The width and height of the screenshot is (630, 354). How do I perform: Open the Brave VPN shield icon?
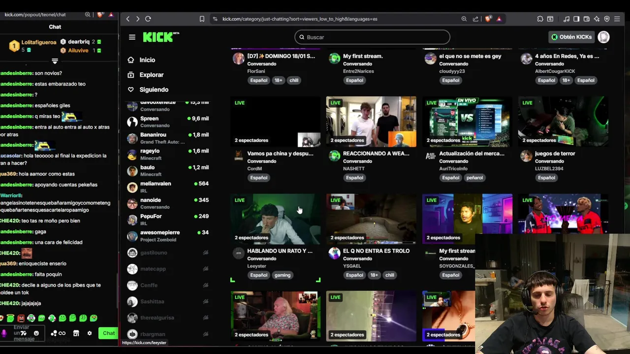(x=607, y=19)
